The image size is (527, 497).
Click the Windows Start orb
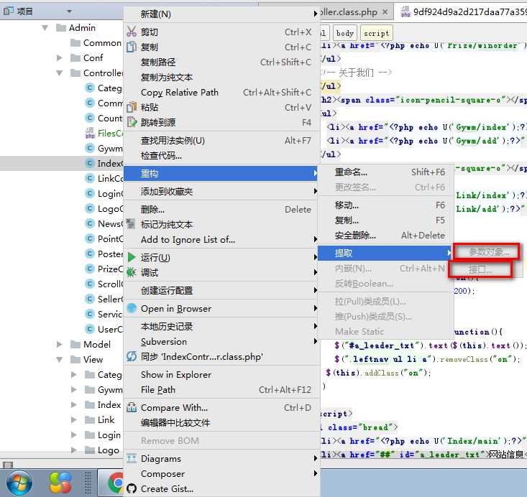pyautogui.click(x=19, y=483)
